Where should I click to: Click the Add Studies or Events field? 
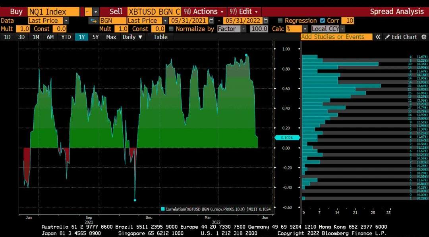coord(336,37)
